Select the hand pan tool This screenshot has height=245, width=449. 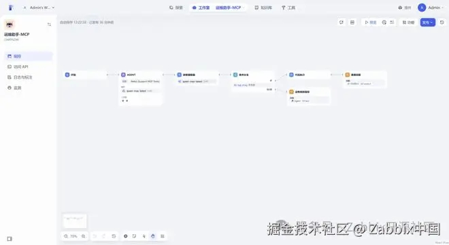click(153, 236)
